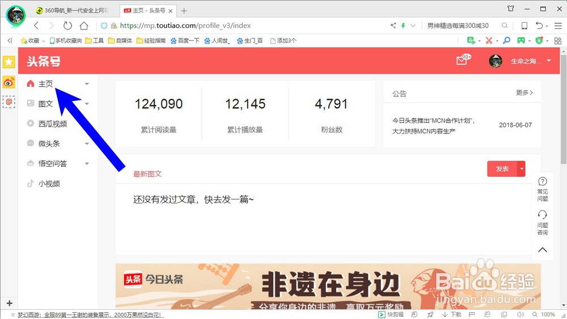Open the 西瓜视频 sidebar item
Image resolution: width=567 pixels, height=319 pixels.
(x=52, y=124)
